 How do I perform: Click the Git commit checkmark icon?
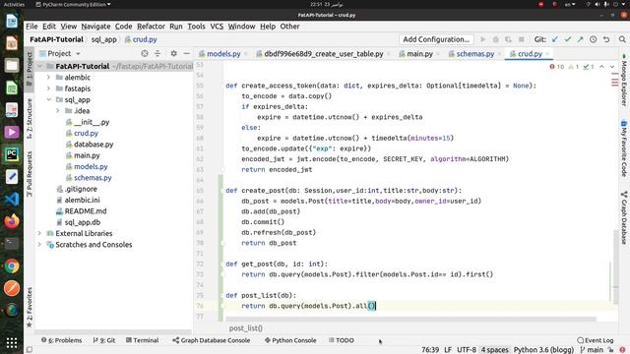click(568, 39)
